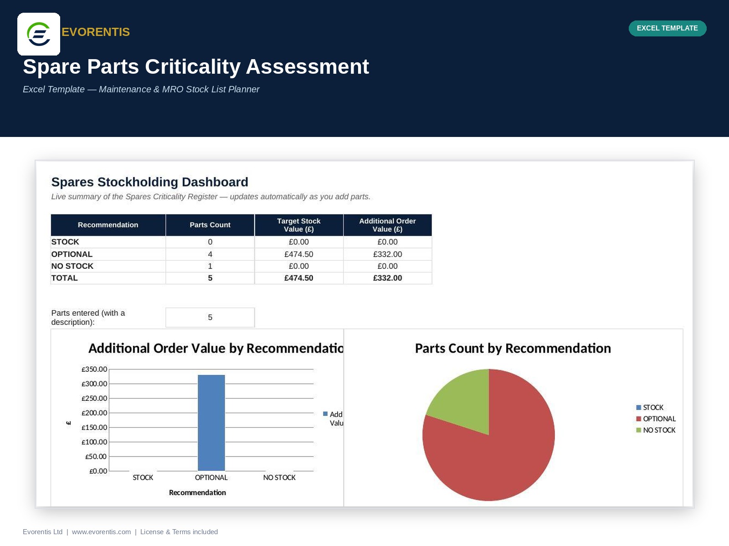Click the Additional Order Value header
This screenshot has width=729, height=546.
387,225
